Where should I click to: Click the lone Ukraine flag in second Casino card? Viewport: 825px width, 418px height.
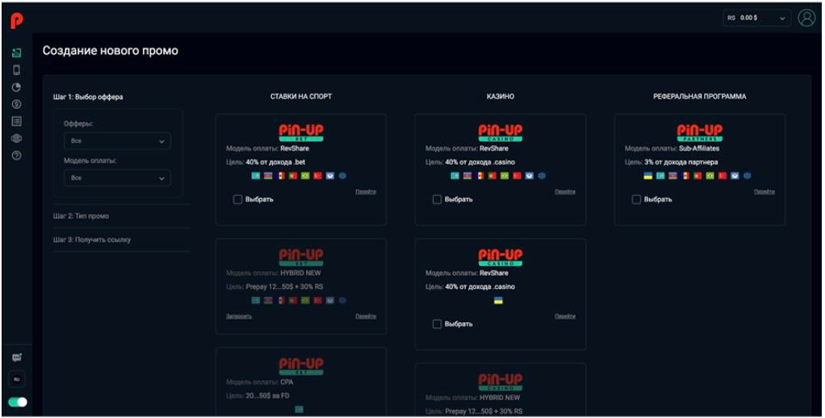click(498, 300)
